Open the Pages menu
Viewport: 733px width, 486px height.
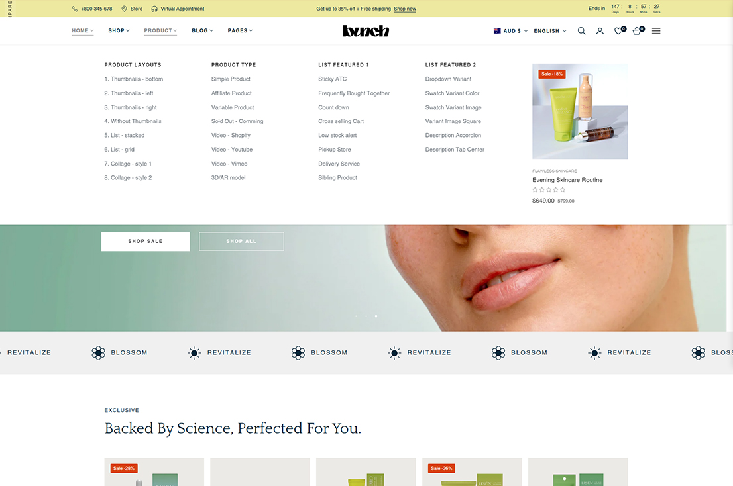tap(240, 30)
